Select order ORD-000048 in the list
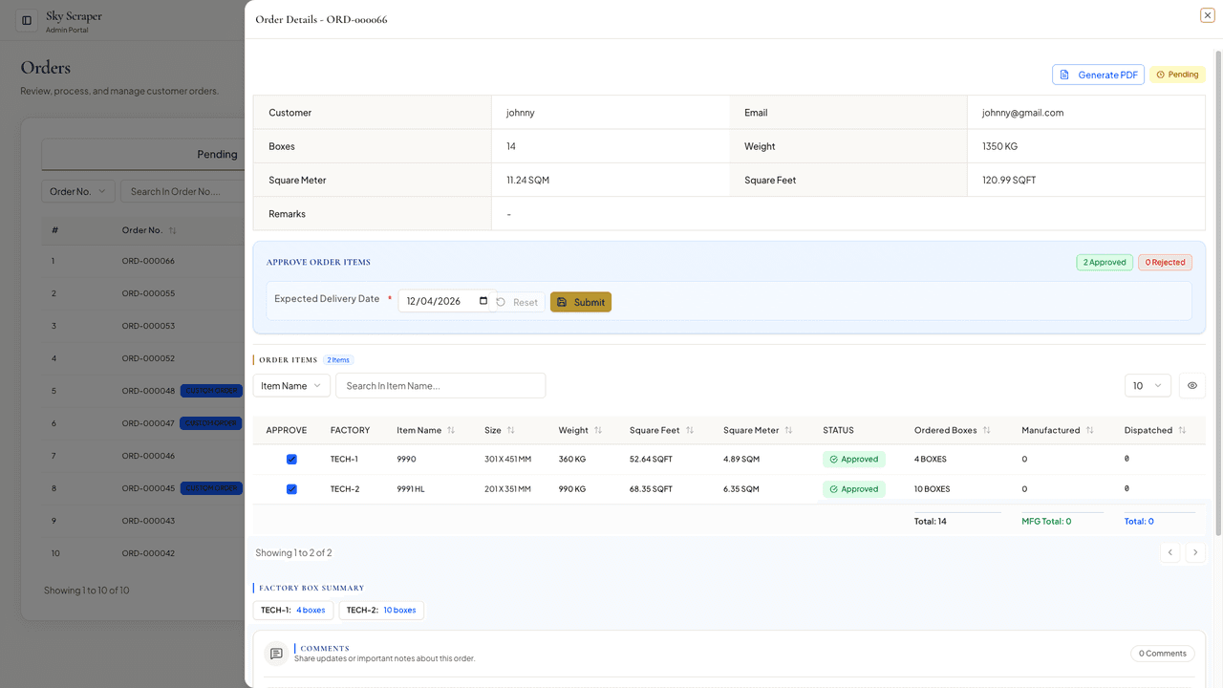This screenshot has width=1223, height=688. [x=148, y=391]
